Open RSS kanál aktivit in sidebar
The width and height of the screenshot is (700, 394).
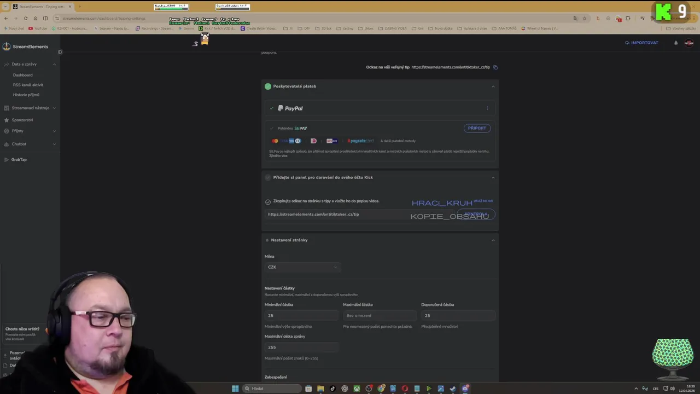[28, 85]
